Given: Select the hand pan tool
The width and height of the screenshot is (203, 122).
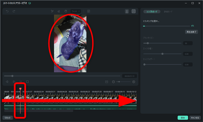Looking at the screenshot, I should coord(66,11).
